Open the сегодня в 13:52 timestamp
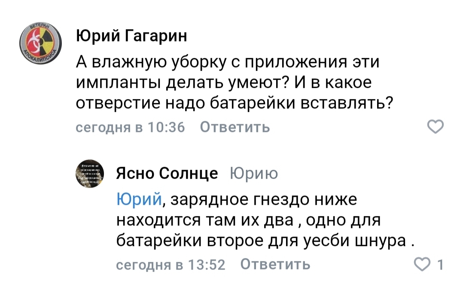463x285 pixels. coord(171,264)
